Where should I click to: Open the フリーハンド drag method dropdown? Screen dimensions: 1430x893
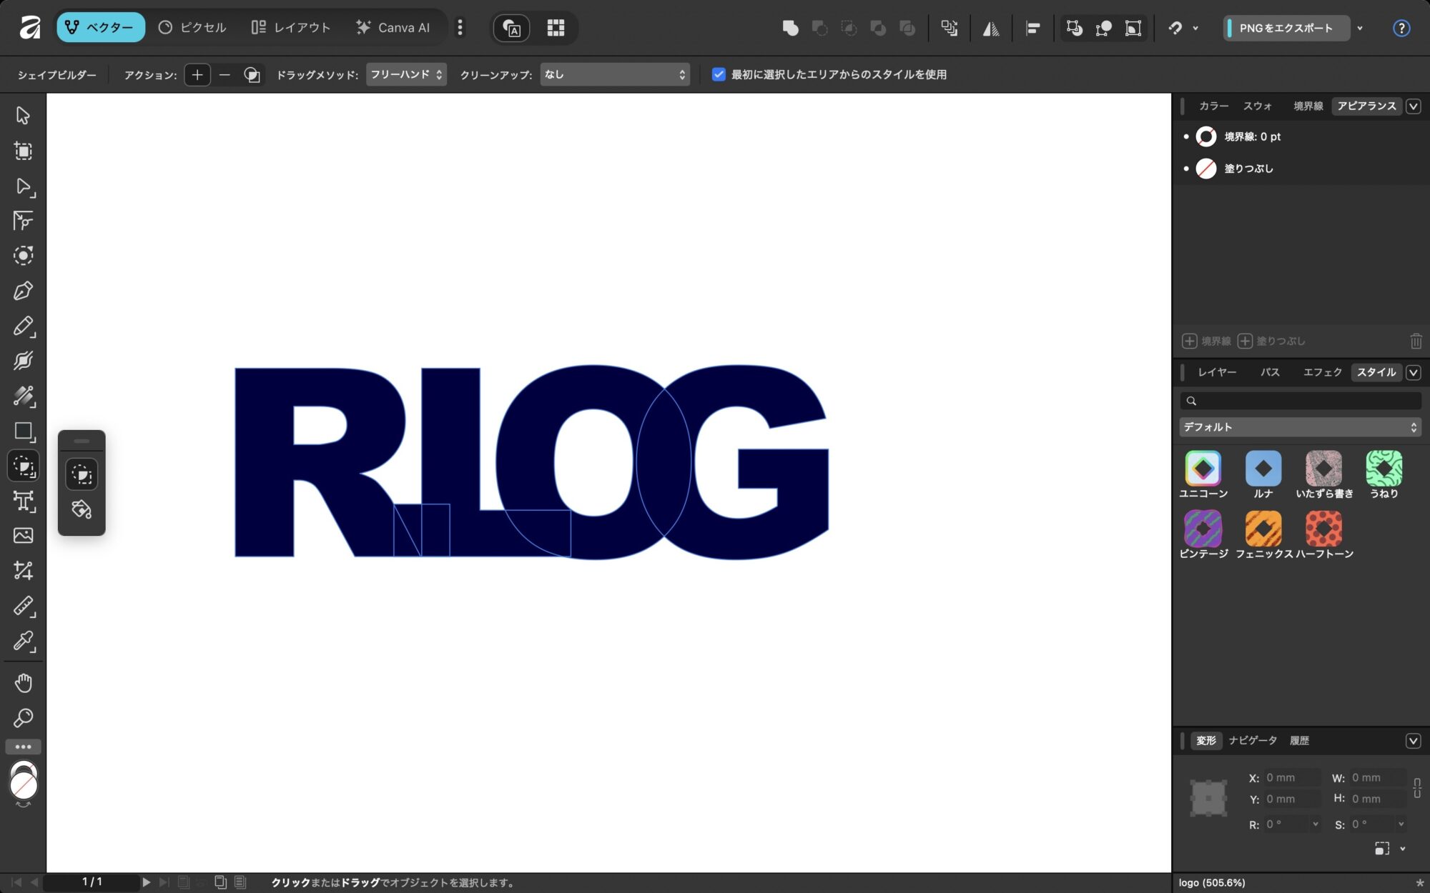tap(406, 74)
